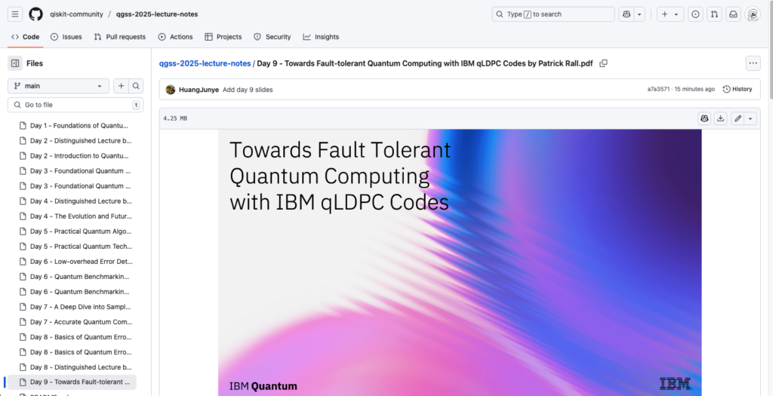Open the qgss-2025-lecture-notes repository link in header
Image resolution: width=773 pixels, height=396 pixels.
tap(157, 14)
